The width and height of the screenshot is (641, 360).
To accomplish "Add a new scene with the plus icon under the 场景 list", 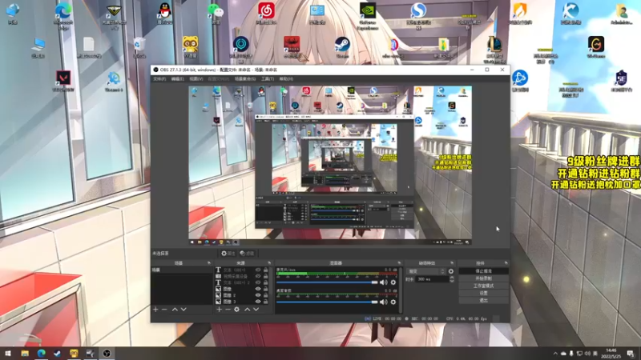I will click(x=155, y=310).
